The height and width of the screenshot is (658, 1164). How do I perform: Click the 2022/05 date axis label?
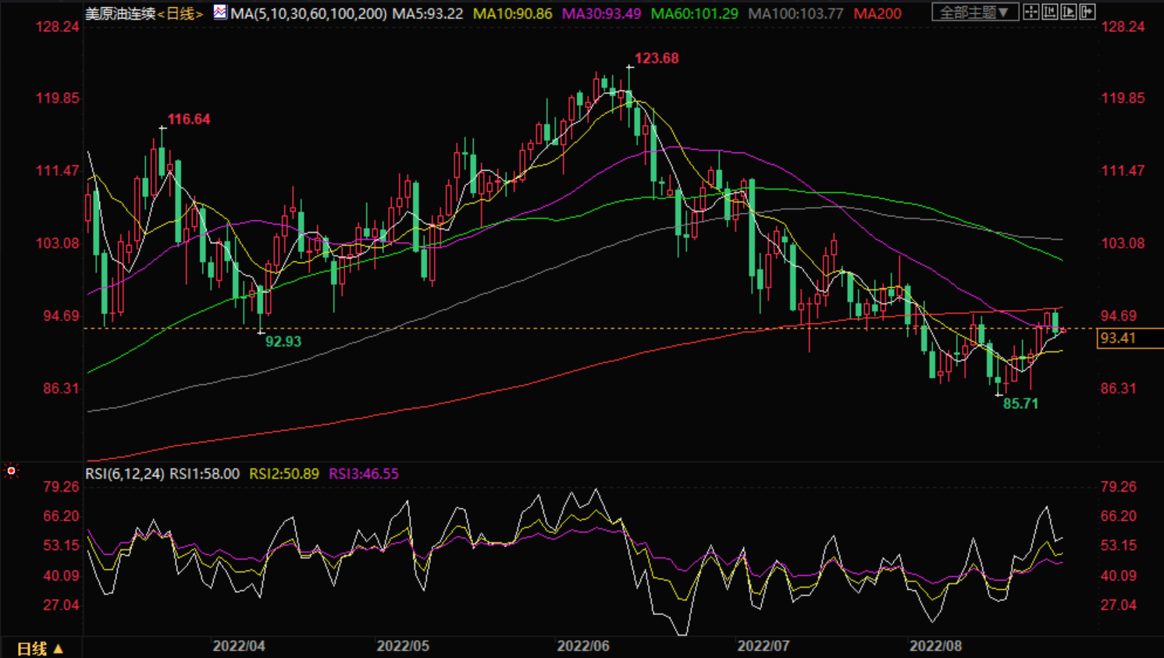tap(403, 646)
